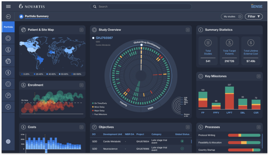Viewport: 269px width, 155px height.
Task: Expand the Study Overview panel
Action: [188, 30]
